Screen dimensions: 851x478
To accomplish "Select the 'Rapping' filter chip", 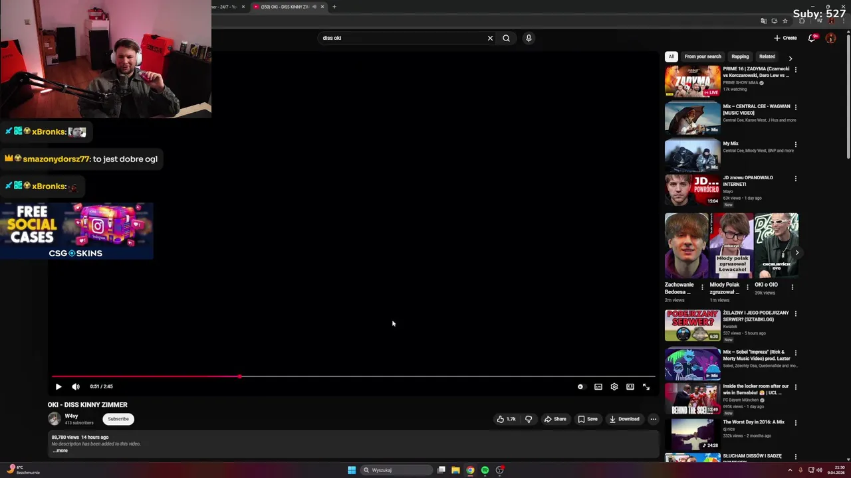I will point(740,56).
